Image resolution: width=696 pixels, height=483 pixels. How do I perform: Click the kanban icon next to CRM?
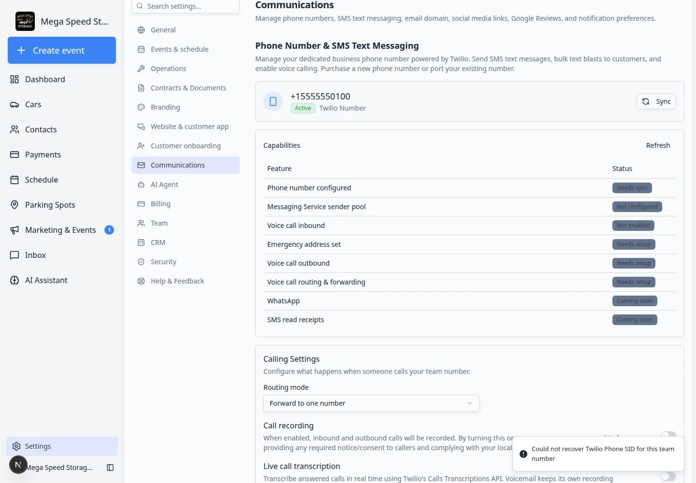[141, 242]
